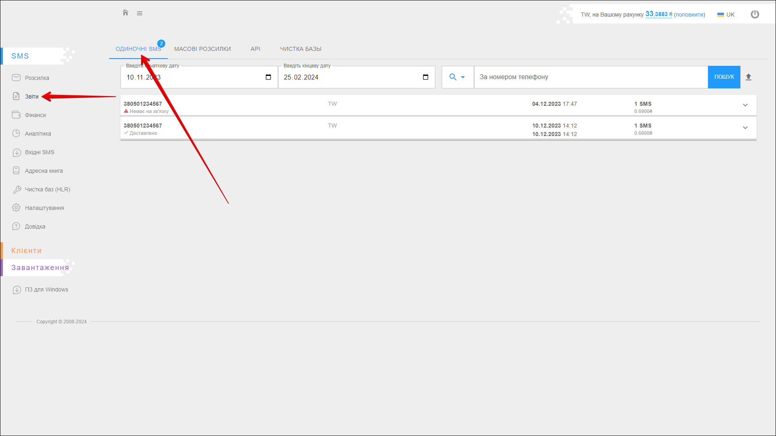This screenshot has height=436, width=776.
Task: Switch to Масові розсилки tab
Action: (x=202, y=49)
